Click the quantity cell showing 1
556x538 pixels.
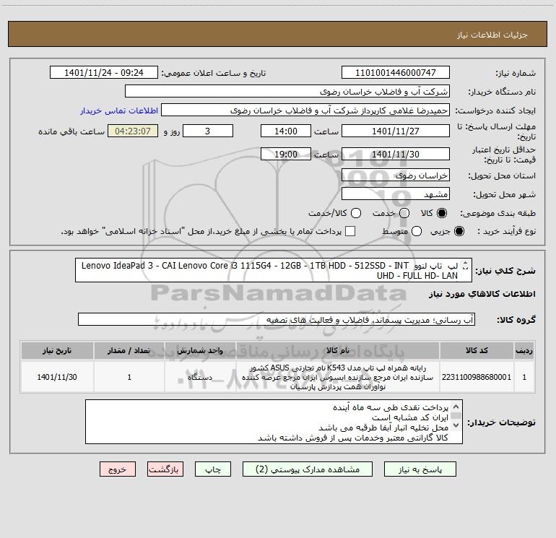click(x=129, y=377)
